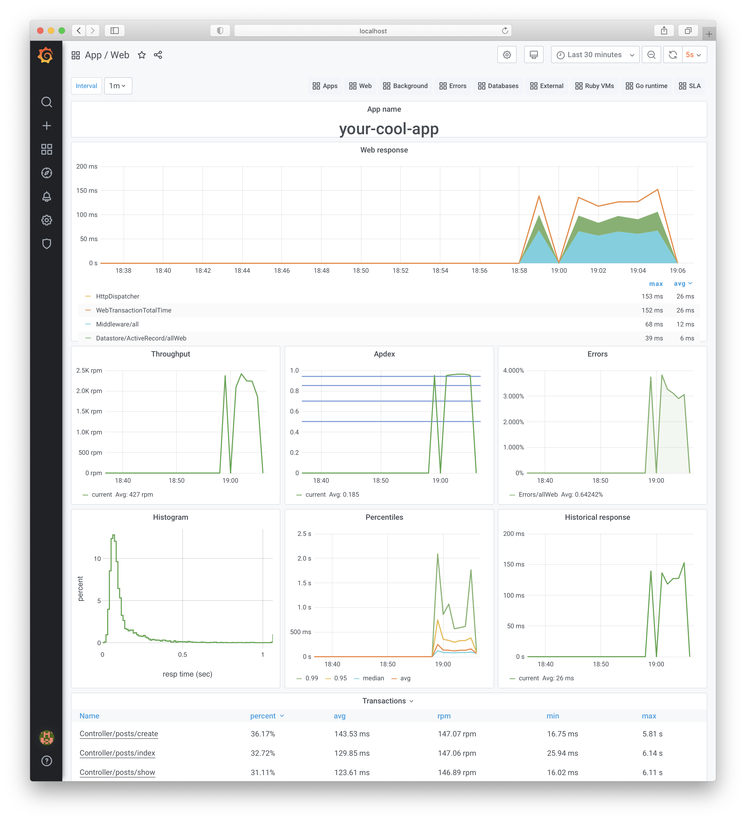Viewport: 746px width, 821px height.
Task: Cycle view mode monitor icon
Action: click(x=533, y=55)
